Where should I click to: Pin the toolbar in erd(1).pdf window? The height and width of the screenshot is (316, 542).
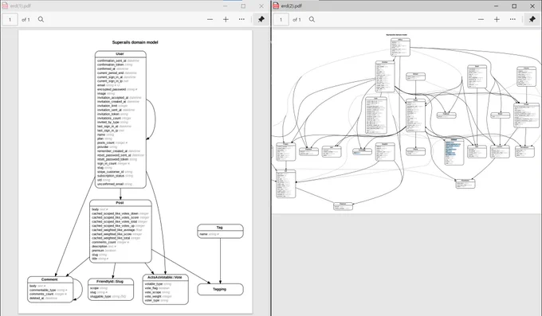[x=261, y=19]
